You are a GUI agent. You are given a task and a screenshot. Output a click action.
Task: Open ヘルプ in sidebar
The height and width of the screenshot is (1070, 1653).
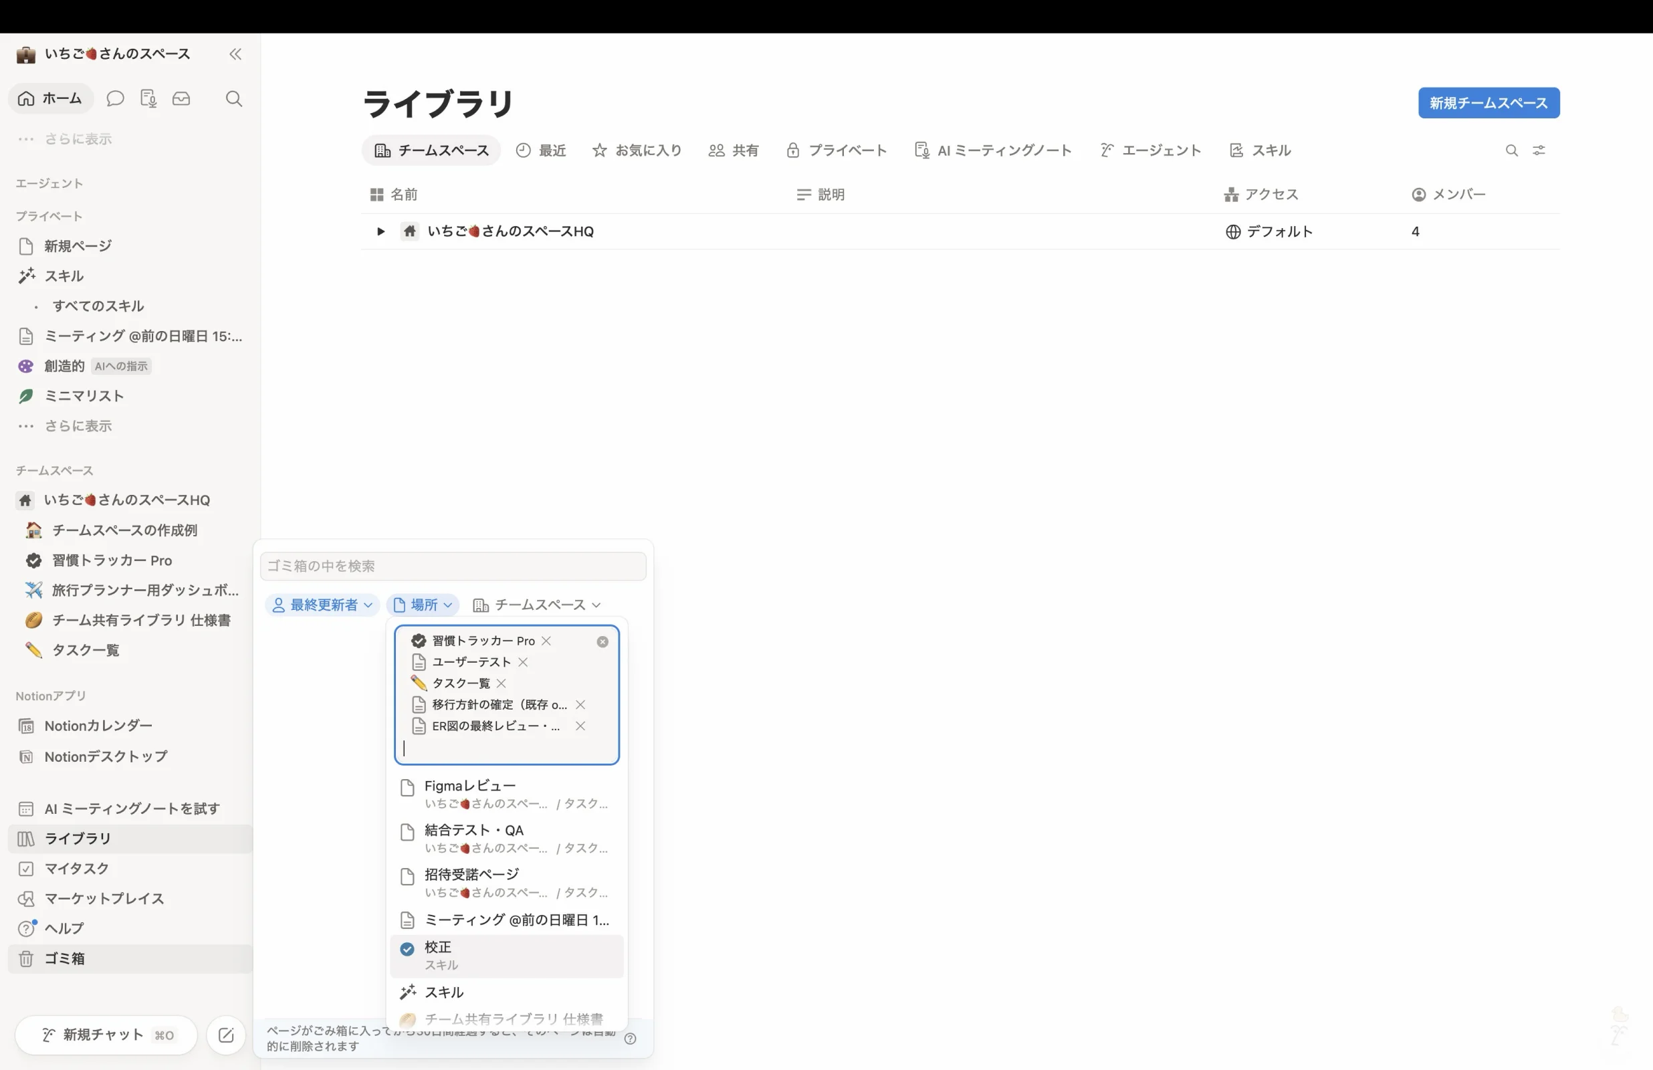click(130, 928)
